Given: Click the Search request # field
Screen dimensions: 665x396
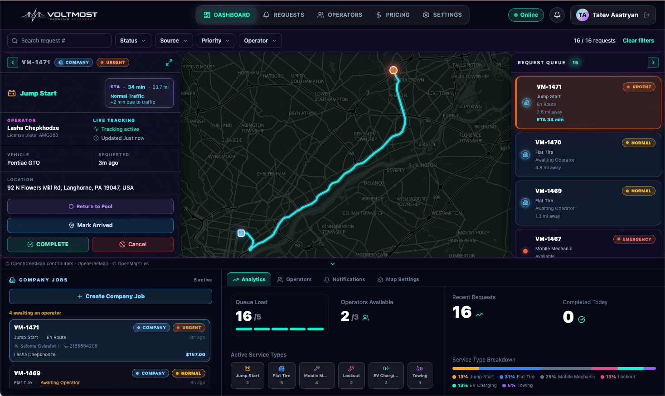Looking at the screenshot, I should (59, 41).
